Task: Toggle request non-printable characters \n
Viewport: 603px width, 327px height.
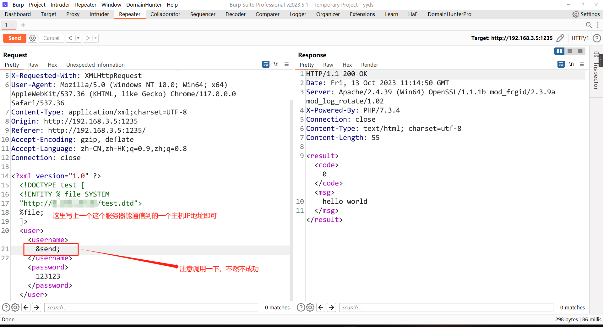Action: (276, 64)
